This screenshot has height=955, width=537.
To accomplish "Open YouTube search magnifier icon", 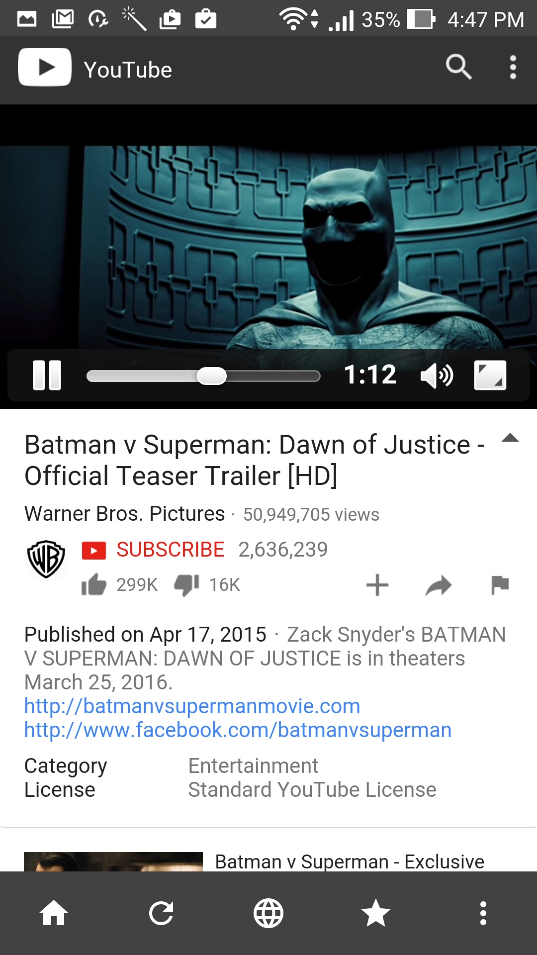I will [458, 67].
